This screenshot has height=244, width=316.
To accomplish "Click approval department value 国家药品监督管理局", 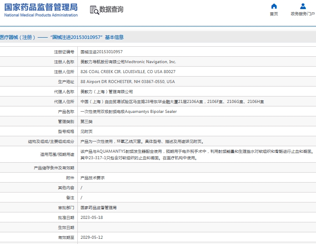I will (99, 208).
